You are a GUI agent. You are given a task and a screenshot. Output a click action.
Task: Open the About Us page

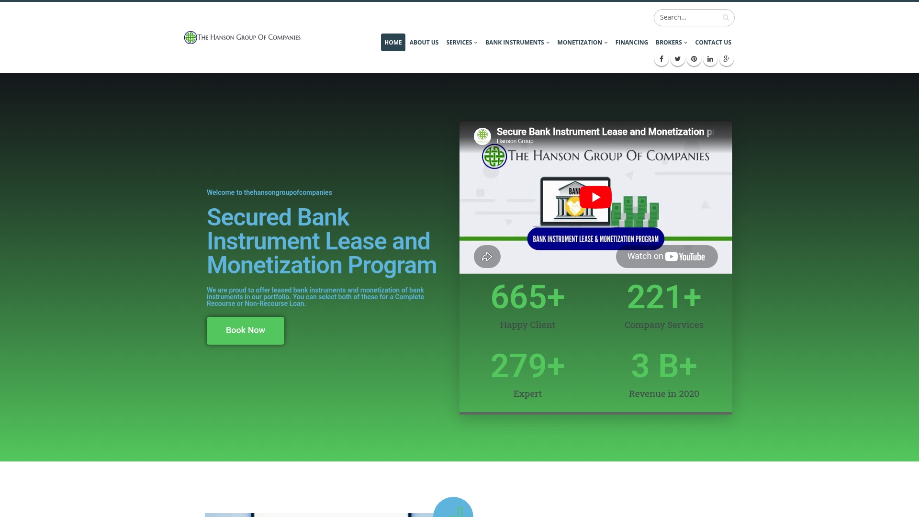[x=424, y=43]
